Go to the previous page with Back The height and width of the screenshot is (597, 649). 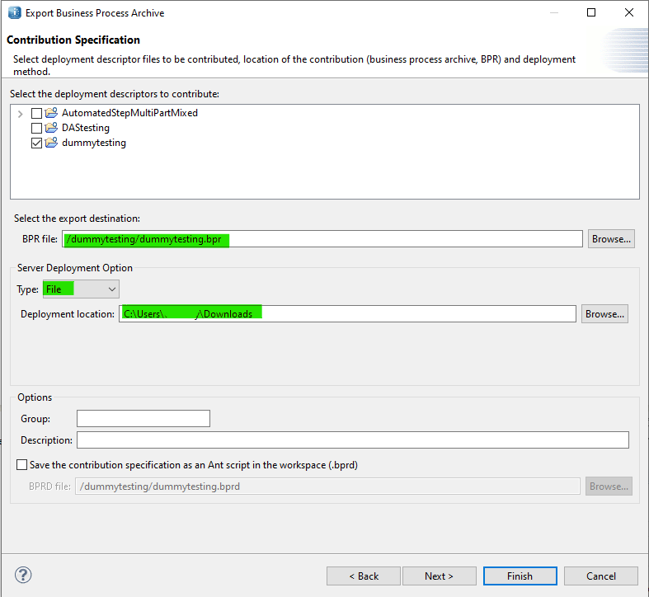364,576
